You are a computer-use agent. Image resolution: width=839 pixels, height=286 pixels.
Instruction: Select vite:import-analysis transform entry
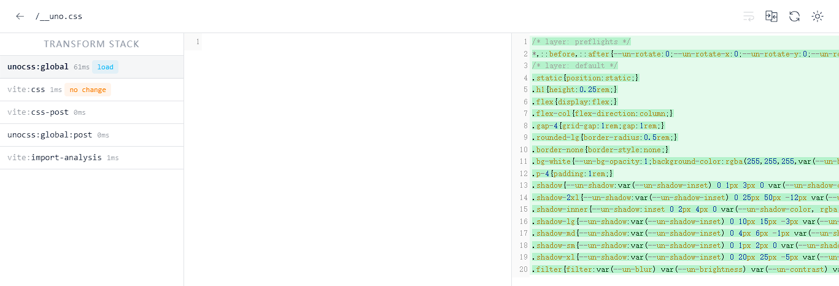(91, 158)
